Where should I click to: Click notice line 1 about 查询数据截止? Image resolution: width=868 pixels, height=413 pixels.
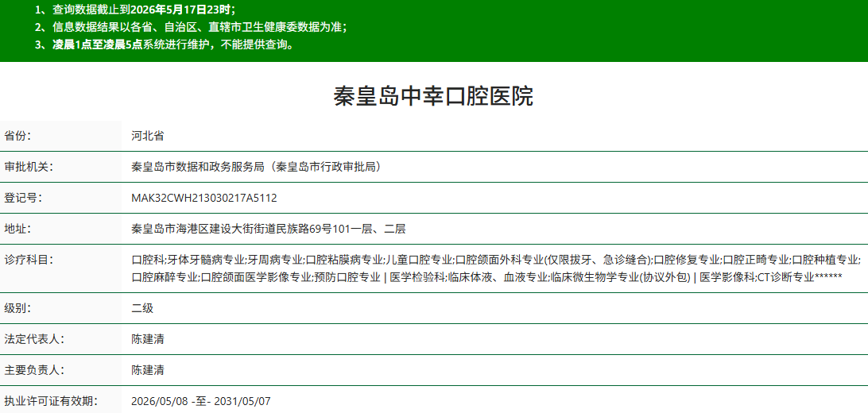135,10
